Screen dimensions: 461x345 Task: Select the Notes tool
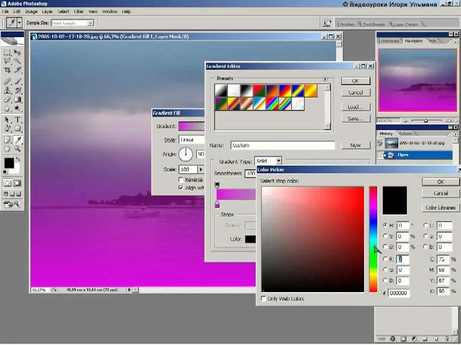[x=7, y=140]
